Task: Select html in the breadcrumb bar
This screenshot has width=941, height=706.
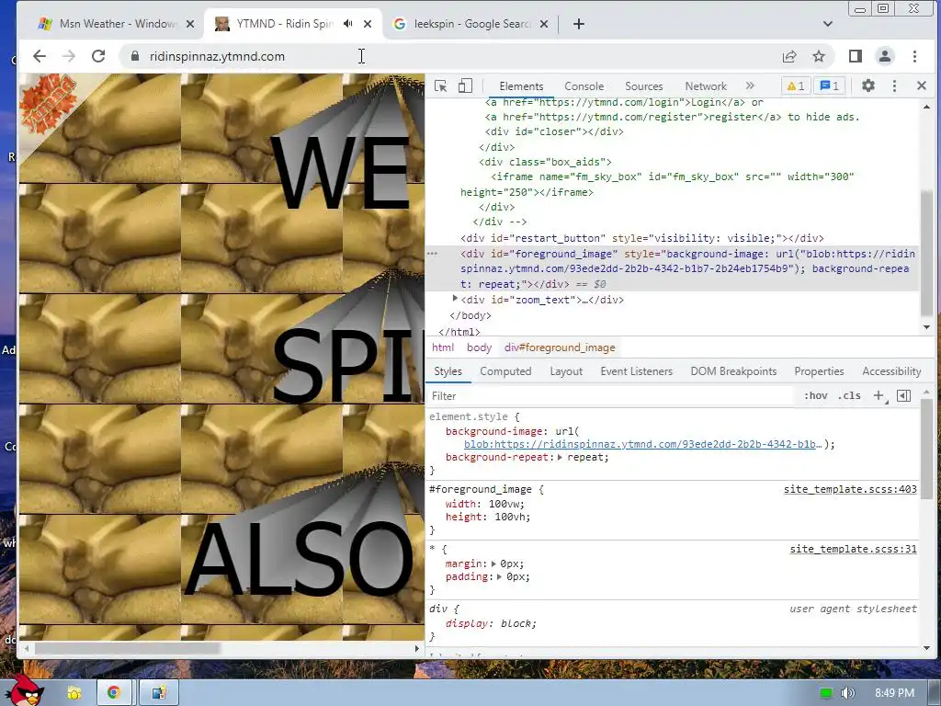Action: (443, 347)
